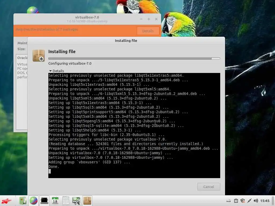
Task: Click the 'Requires the installation' orange banner text
Action: click(x=47, y=29)
